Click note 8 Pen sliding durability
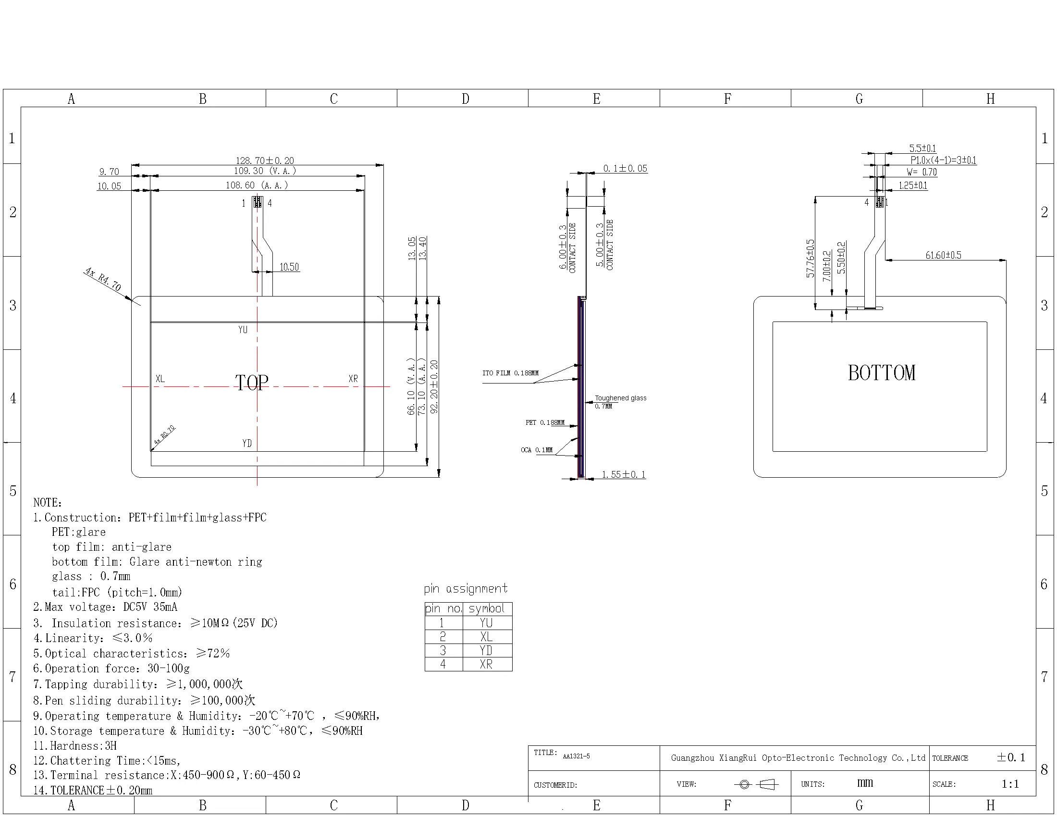The image size is (1057, 817). [x=144, y=700]
